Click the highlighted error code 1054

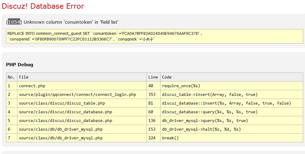pyautogui.click(x=14, y=22)
